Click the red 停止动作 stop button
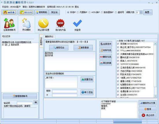 tap(147, 115)
